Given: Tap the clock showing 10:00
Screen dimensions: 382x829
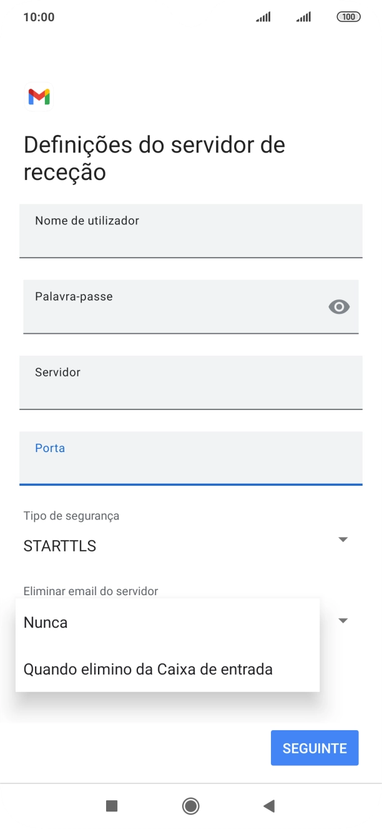Looking at the screenshot, I should point(40,17).
